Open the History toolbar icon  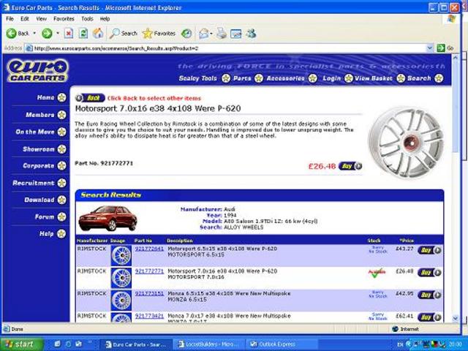[186, 34]
